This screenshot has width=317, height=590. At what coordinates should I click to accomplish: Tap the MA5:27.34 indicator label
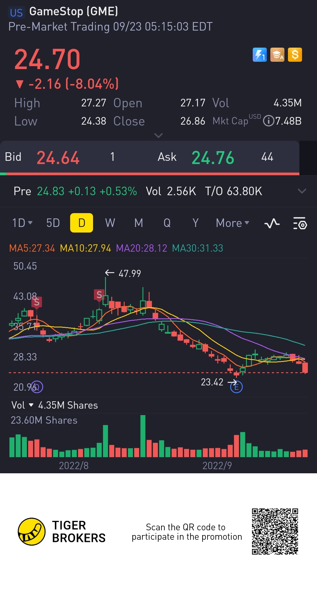tap(32, 248)
